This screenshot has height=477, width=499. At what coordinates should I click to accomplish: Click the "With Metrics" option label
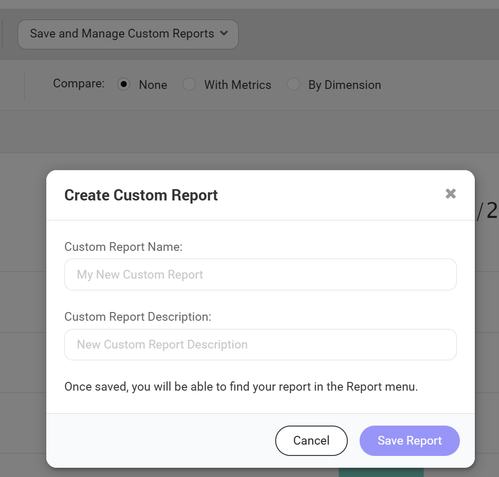tap(237, 85)
